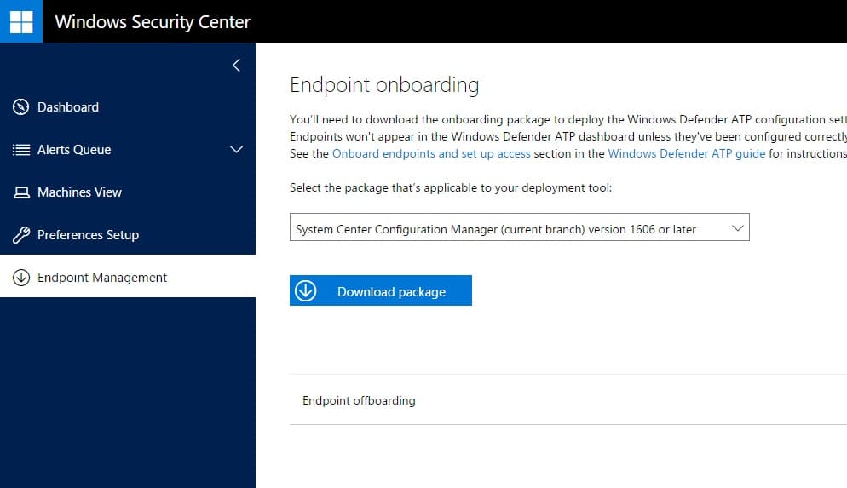Click the Windows logo in the header
This screenshot has height=488, width=847.
click(x=21, y=21)
